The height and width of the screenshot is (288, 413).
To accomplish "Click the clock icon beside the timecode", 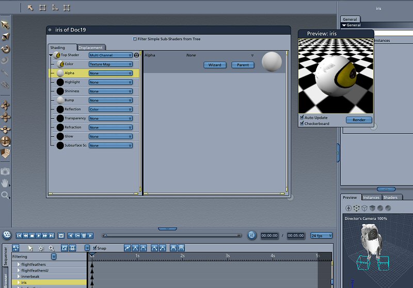I will coord(251,235).
